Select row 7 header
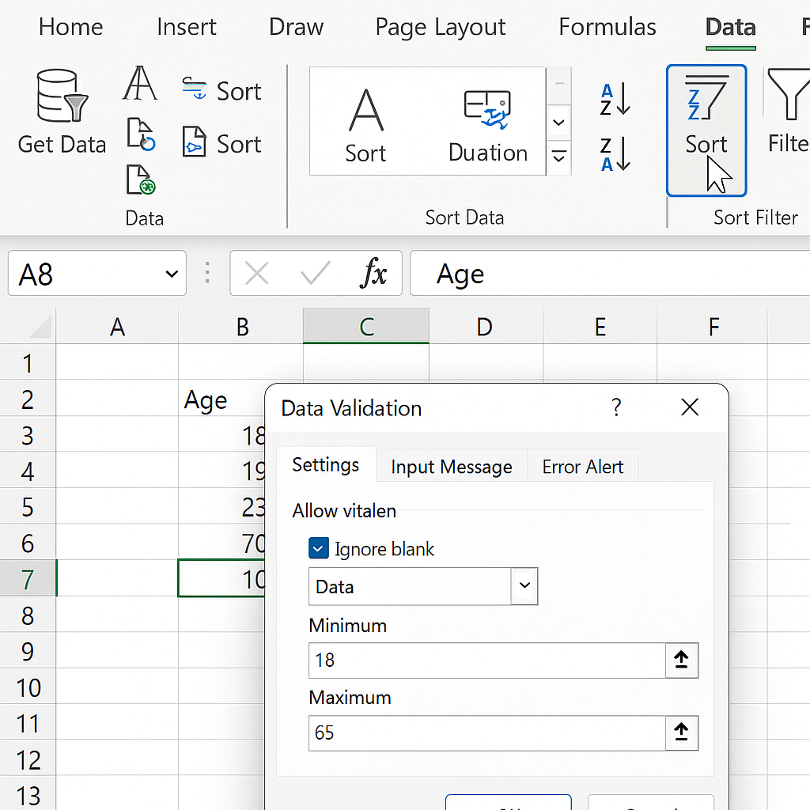 28,578
